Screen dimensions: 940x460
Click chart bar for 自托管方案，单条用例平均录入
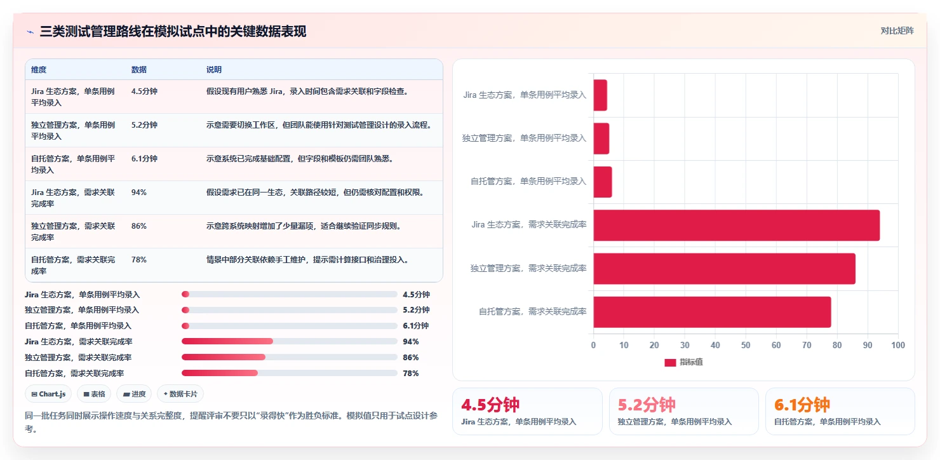pyautogui.click(x=603, y=182)
